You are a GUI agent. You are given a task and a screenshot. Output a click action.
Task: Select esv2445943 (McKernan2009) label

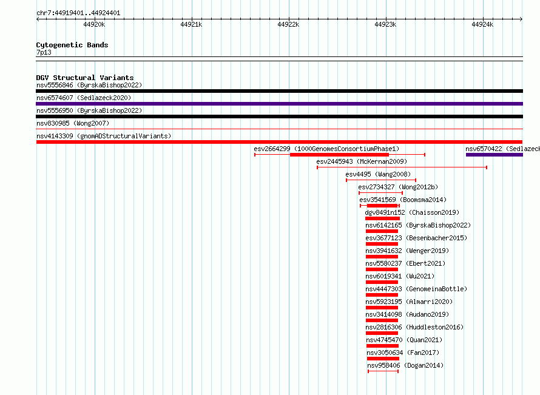362,161
